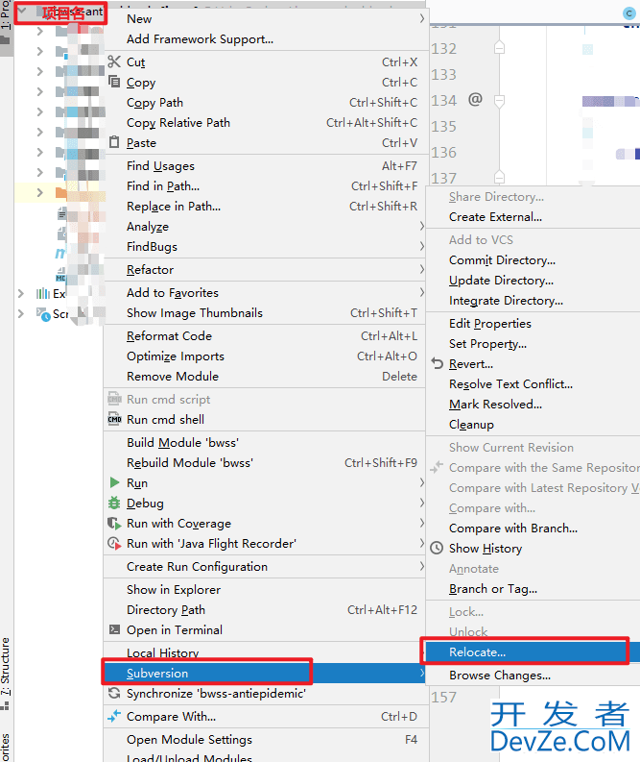640x762 pixels.
Task: Click the Debug bug icon
Action: pyautogui.click(x=114, y=503)
